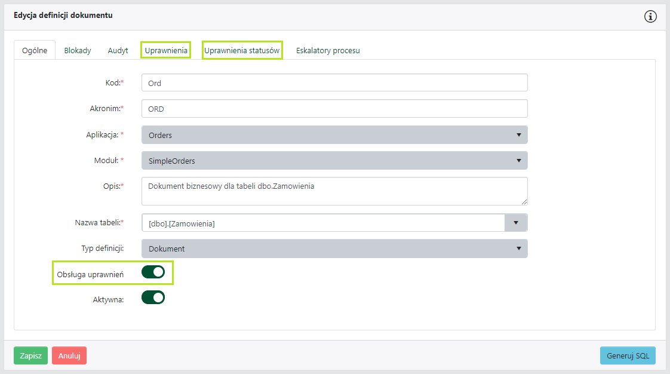This screenshot has width=670, height=374.
Task: Click the Nazwa tabeli dropdown arrow
Action: click(516, 223)
